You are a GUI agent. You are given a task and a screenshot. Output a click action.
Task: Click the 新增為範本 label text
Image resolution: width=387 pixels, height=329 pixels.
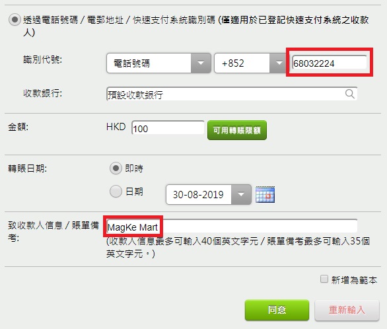click(354, 280)
